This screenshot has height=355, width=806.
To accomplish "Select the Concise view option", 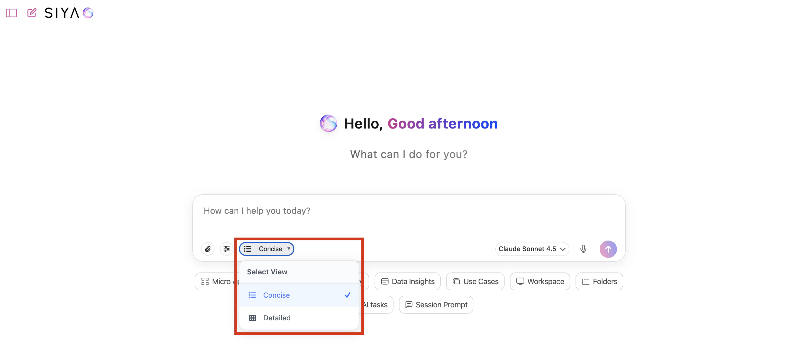I will [276, 295].
